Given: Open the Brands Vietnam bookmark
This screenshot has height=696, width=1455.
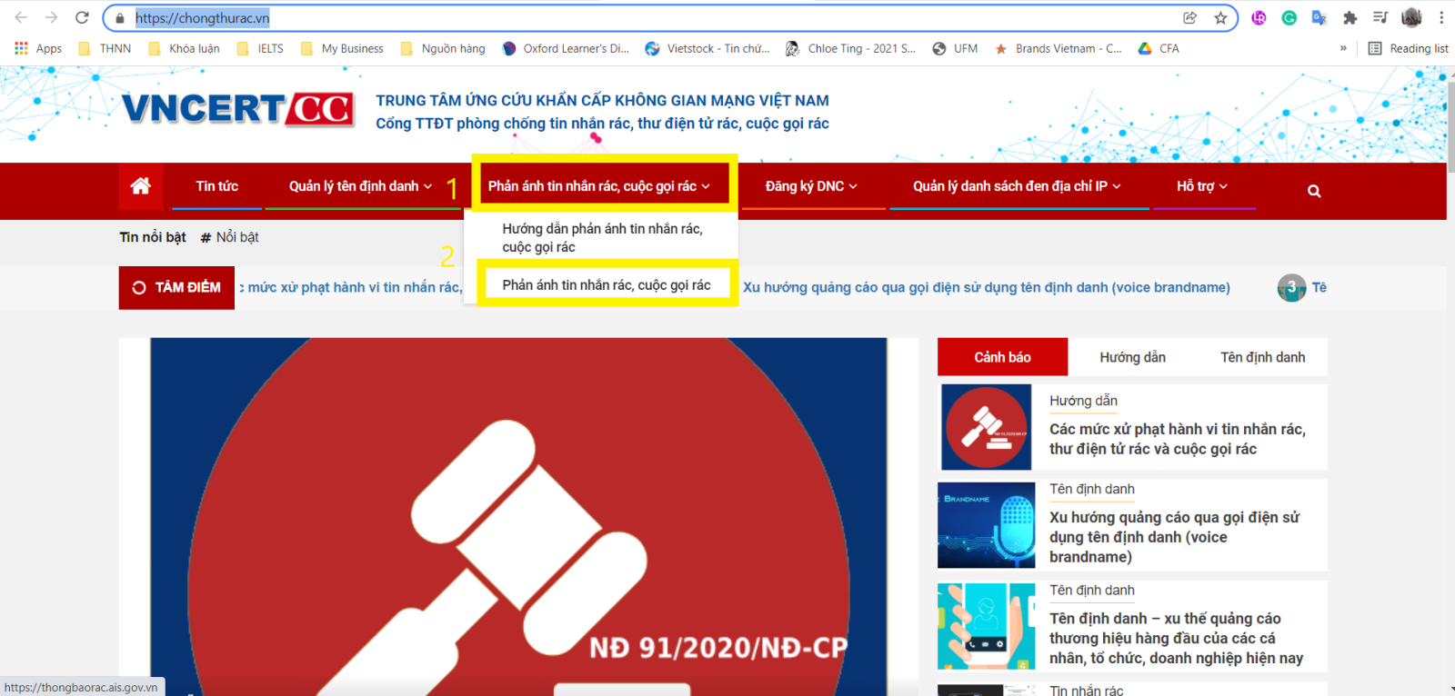Looking at the screenshot, I should point(1059,48).
